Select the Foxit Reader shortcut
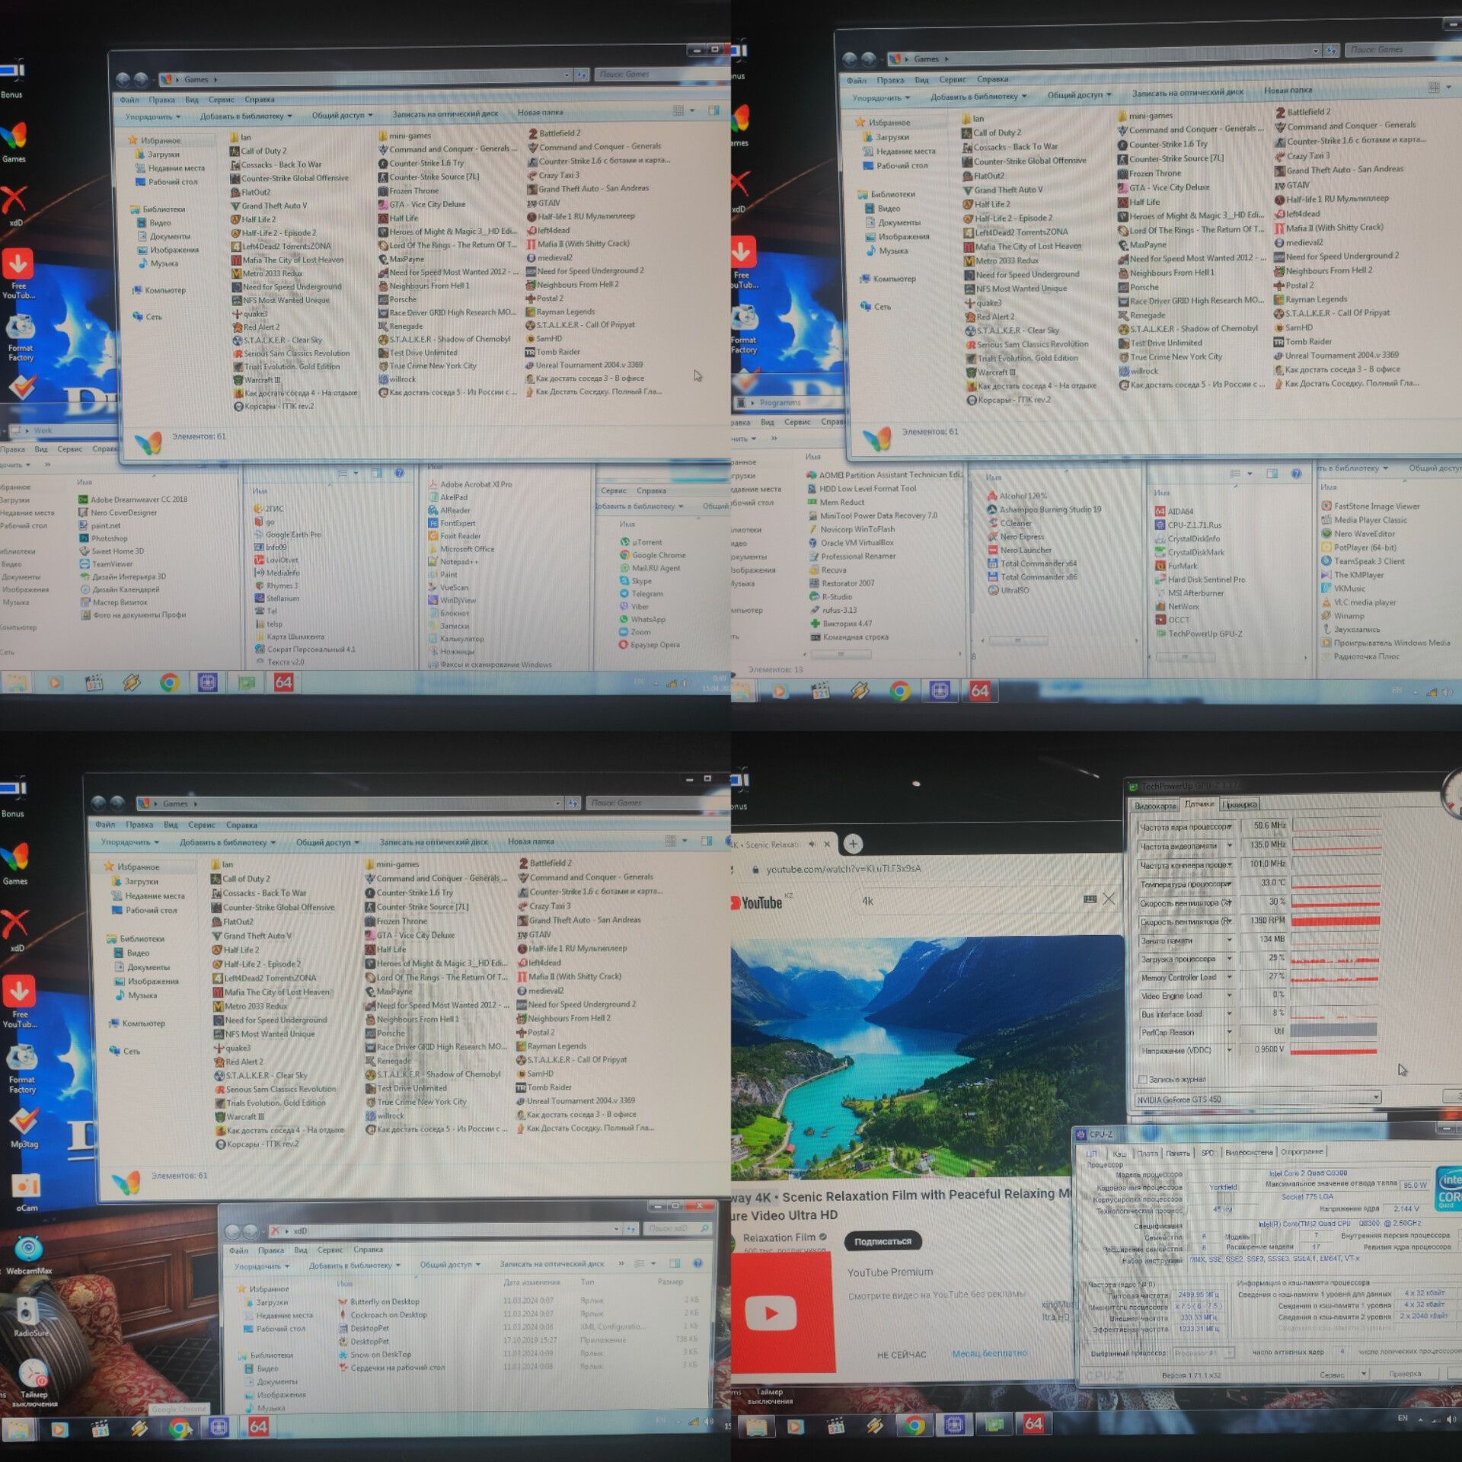Viewport: 1462px width, 1462px height. click(x=454, y=536)
